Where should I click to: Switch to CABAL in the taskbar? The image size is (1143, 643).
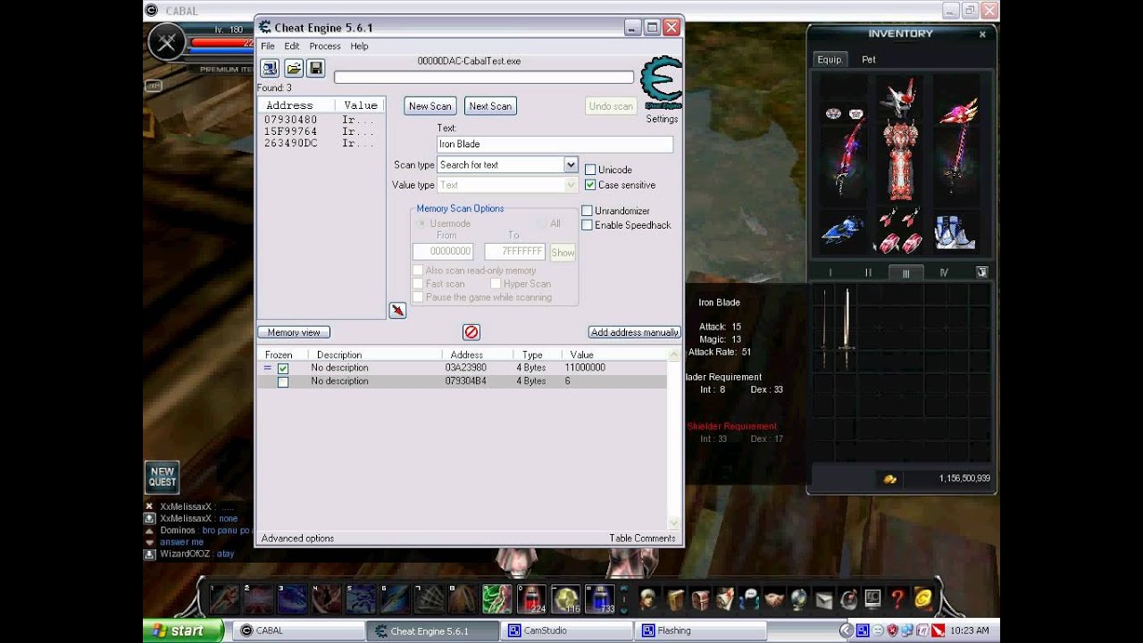pyautogui.click(x=298, y=630)
